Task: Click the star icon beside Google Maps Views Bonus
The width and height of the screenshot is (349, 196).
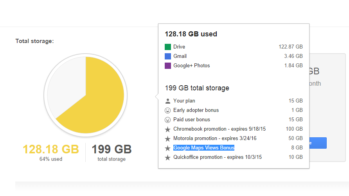Action: tap(168, 148)
